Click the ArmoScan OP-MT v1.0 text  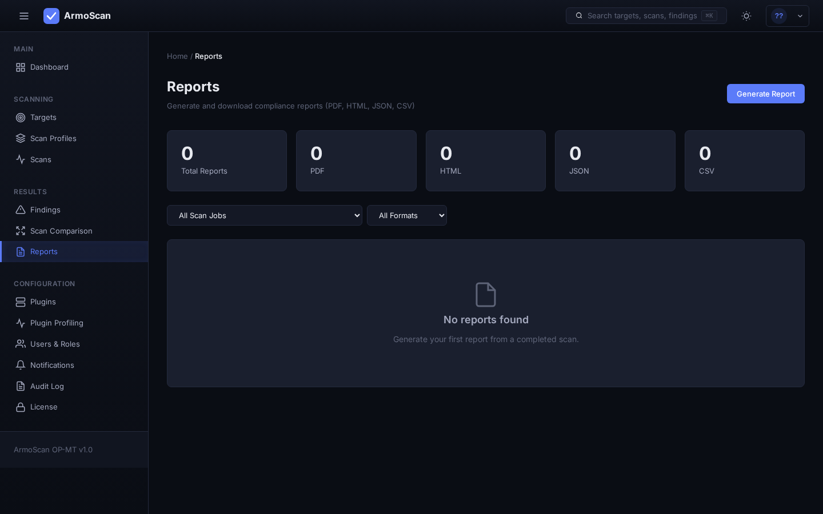click(53, 449)
